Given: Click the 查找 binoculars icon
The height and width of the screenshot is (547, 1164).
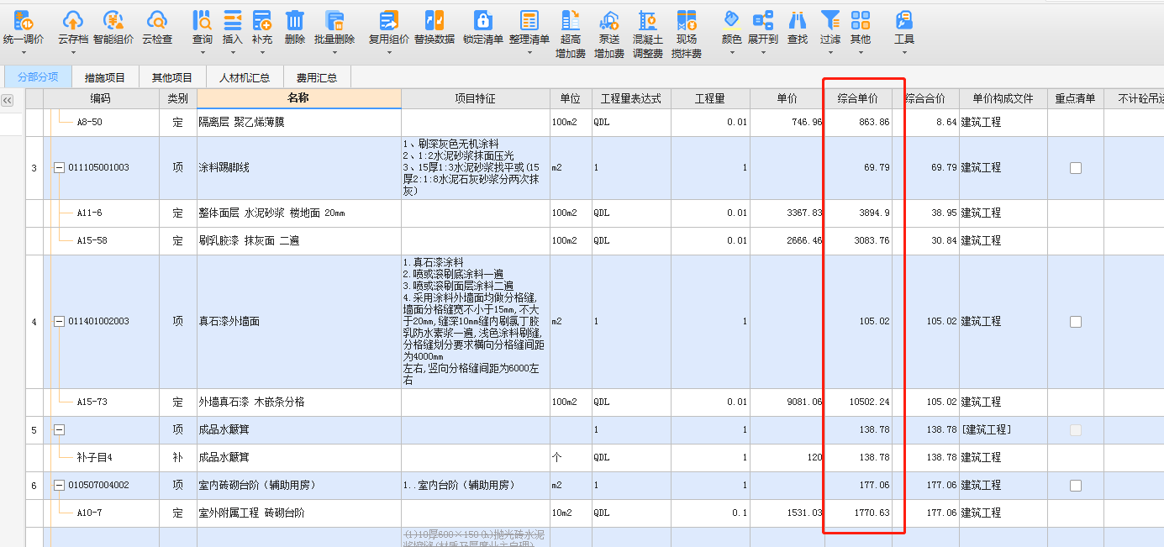Looking at the screenshot, I should (797, 20).
